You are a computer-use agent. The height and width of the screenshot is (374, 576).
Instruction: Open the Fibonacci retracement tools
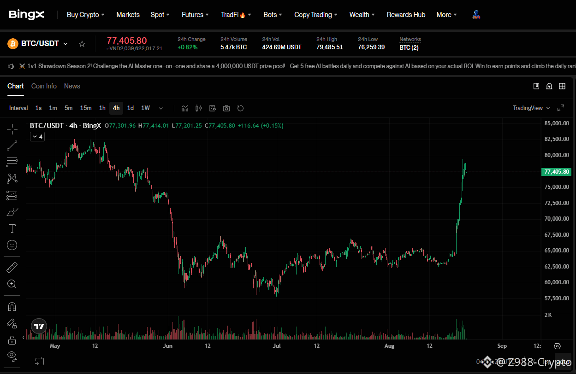(12, 162)
